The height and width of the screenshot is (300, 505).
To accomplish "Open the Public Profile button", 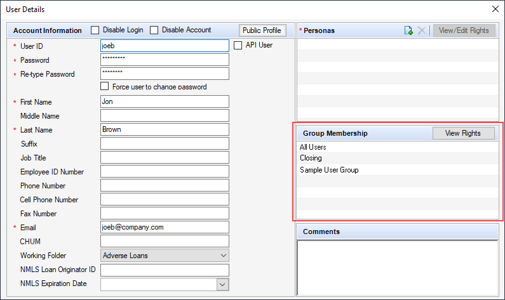I will pos(262,30).
